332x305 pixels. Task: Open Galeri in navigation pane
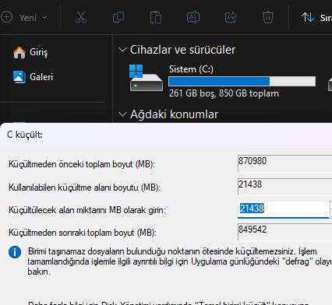(x=33, y=77)
